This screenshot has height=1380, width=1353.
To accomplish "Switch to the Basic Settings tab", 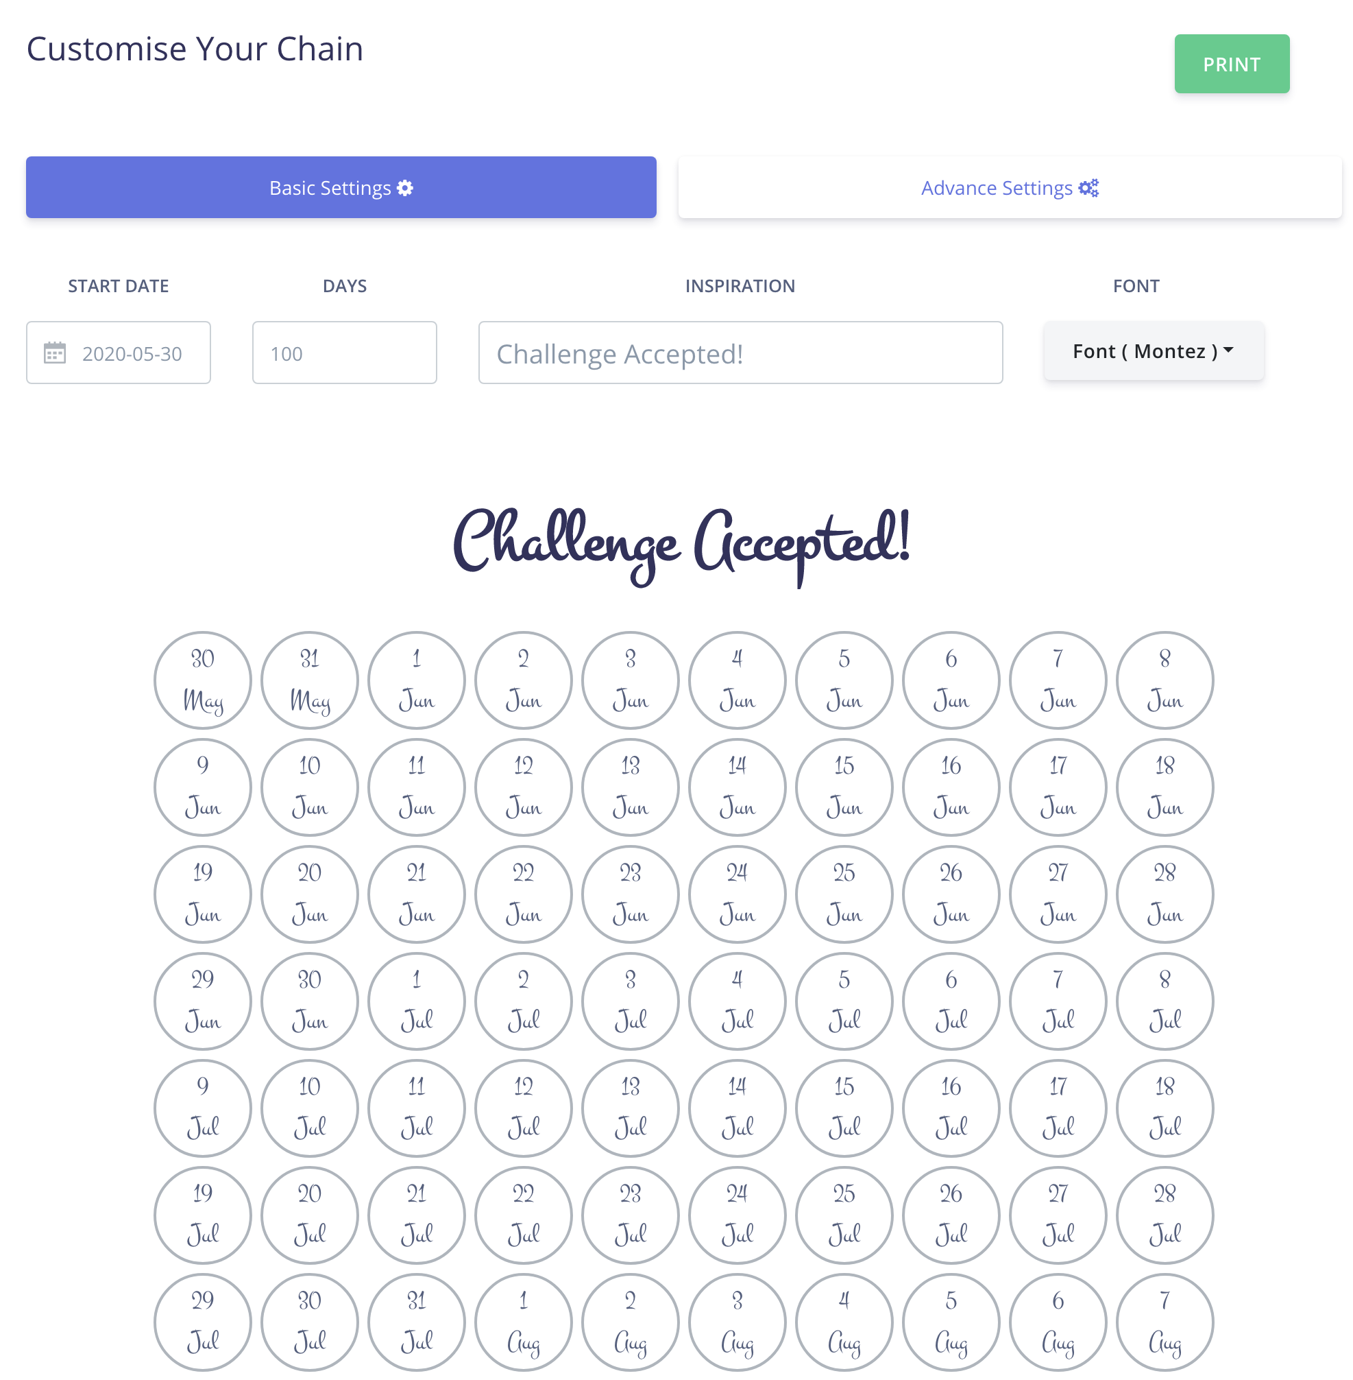I will pos(341,188).
